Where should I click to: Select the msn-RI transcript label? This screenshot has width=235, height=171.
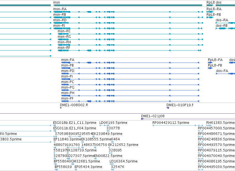point(59,26)
